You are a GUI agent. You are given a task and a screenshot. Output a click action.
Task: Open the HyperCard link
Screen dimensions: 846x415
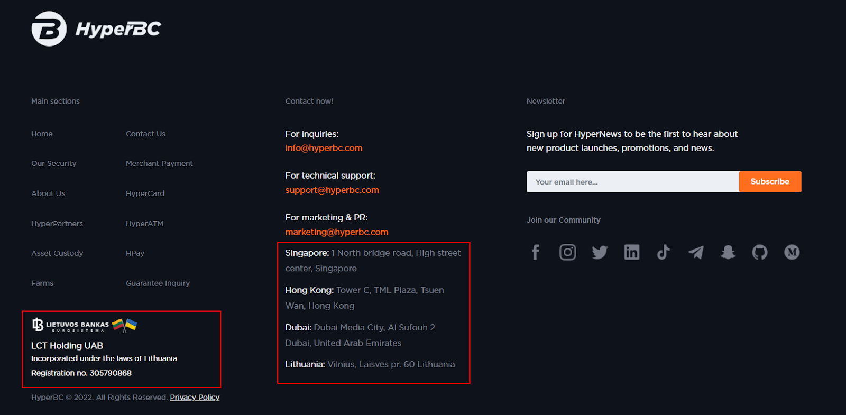point(145,193)
